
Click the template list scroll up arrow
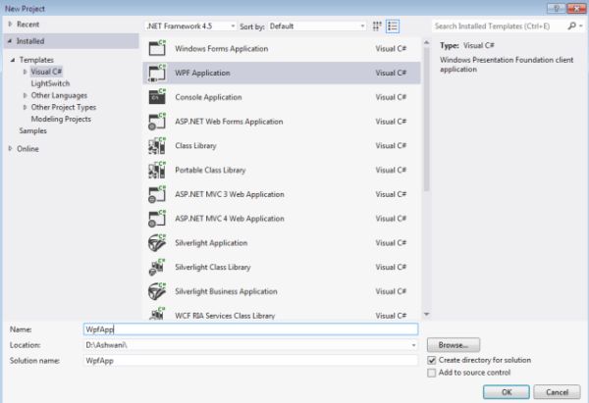coord(426,43)
